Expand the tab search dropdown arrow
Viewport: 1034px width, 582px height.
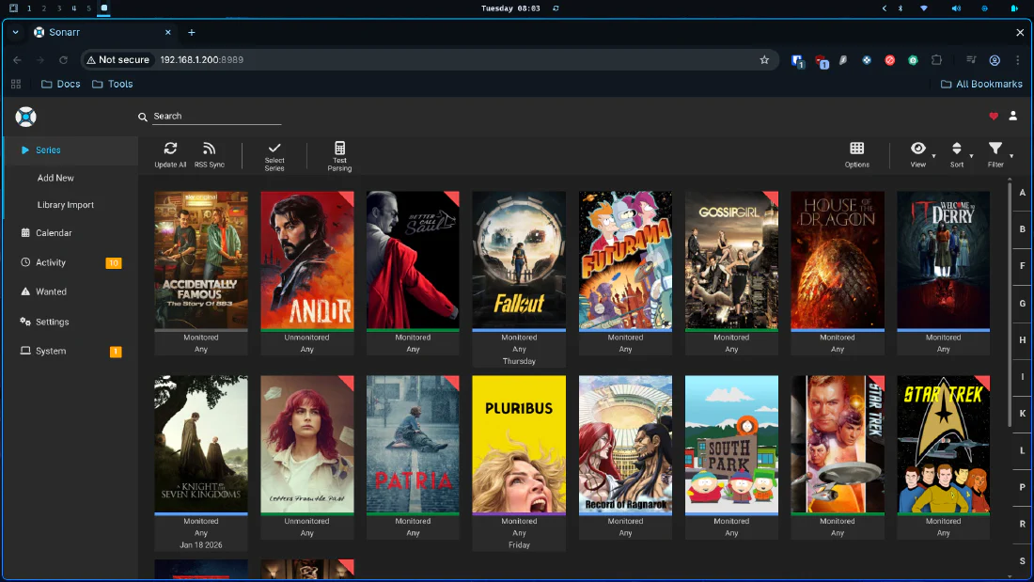(15, 32)
